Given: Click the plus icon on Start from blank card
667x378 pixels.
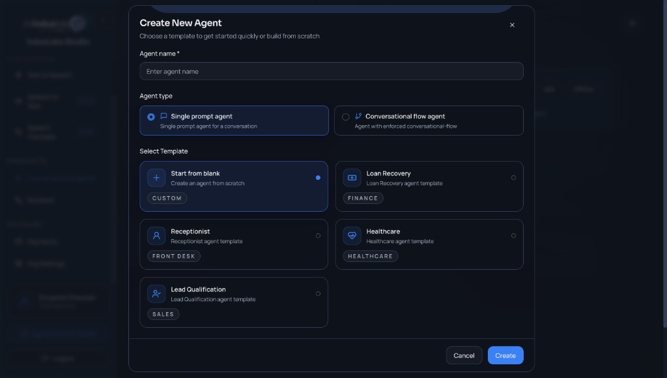Looking at the screenshot, I should [x=156, y=177].
